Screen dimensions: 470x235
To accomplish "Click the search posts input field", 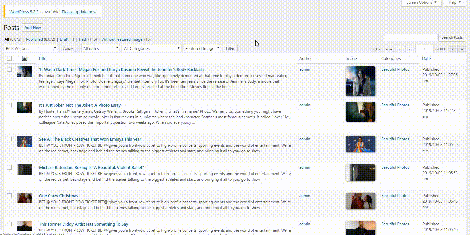I will point(410,37).
